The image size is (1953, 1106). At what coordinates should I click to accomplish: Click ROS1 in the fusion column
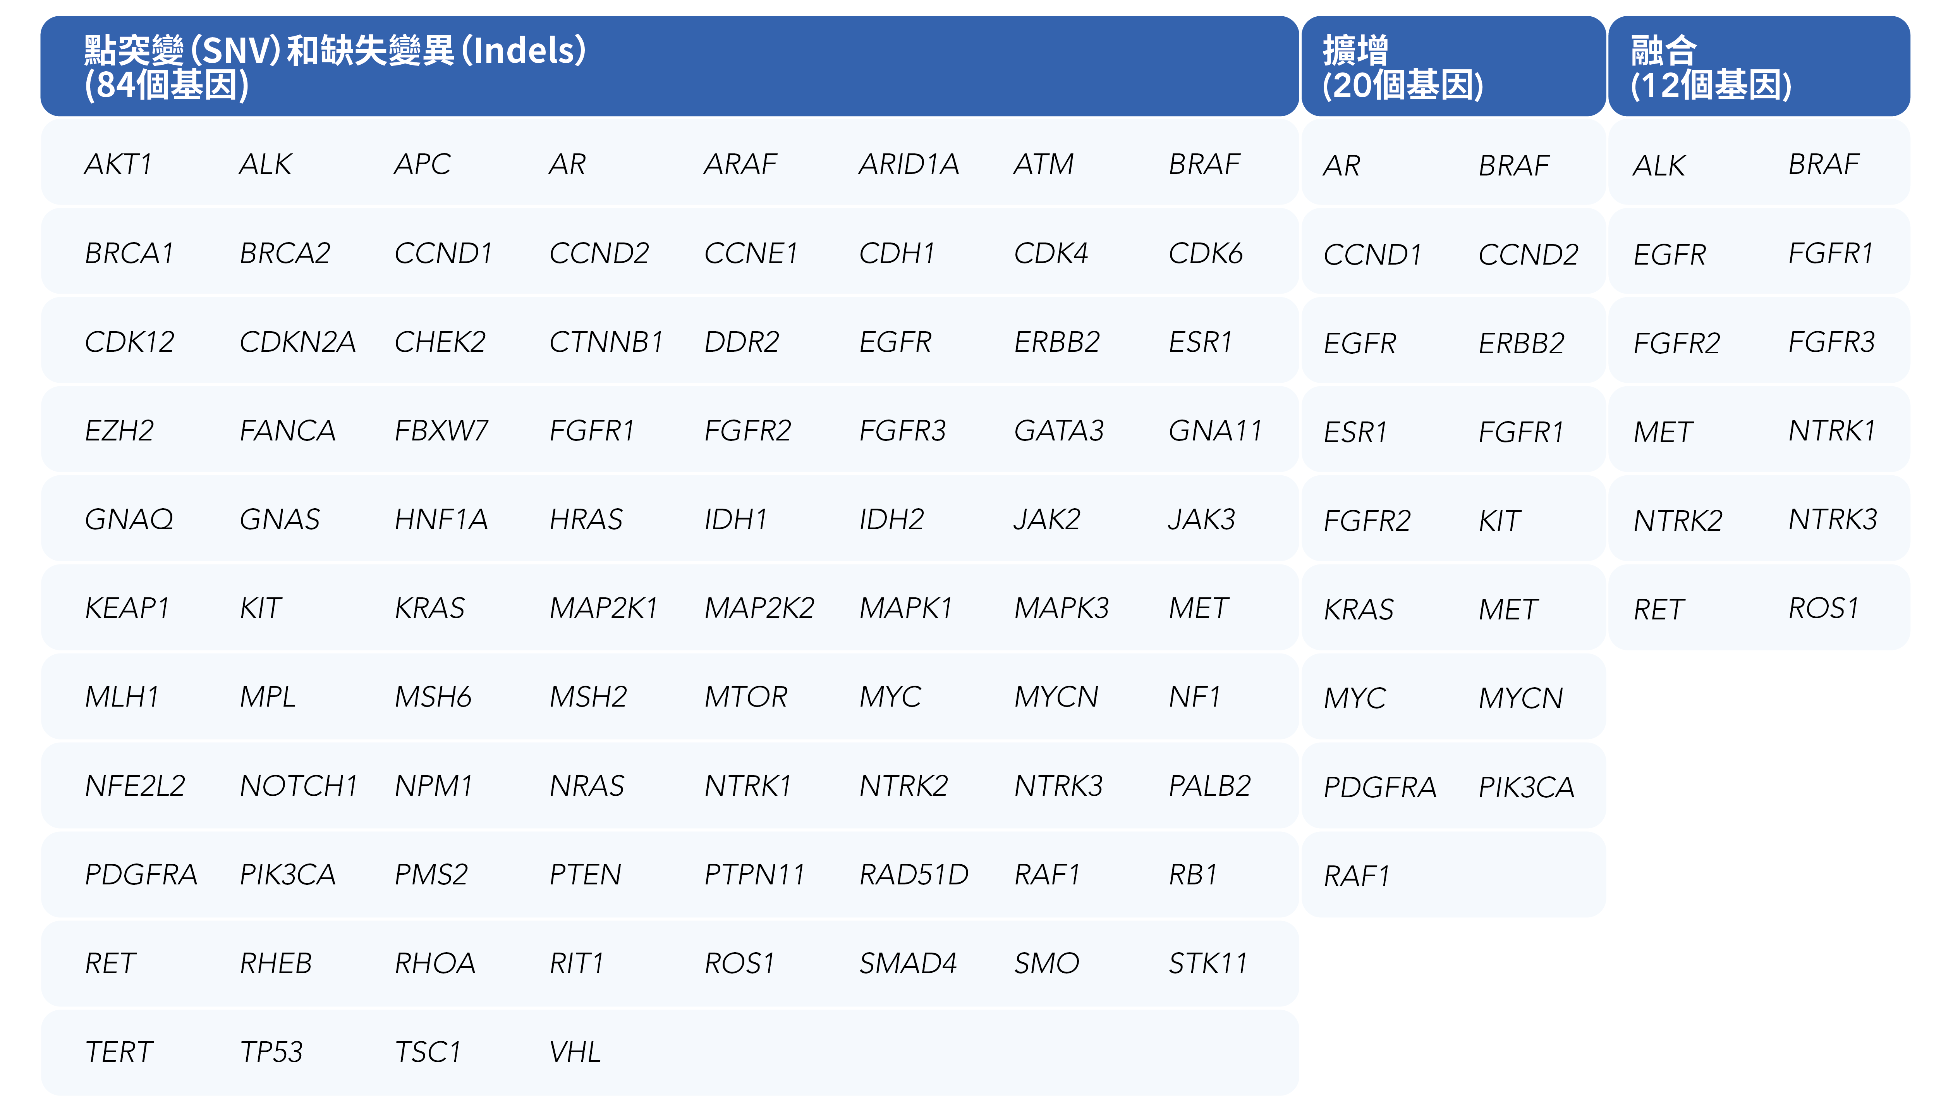coord(1822,609)
